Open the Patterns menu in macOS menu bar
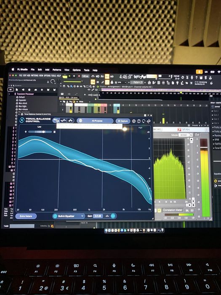 tap(57, 70)
